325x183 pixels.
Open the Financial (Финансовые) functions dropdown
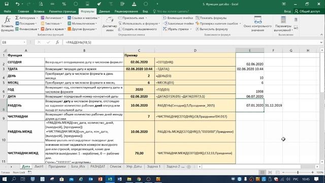point(27,29)
